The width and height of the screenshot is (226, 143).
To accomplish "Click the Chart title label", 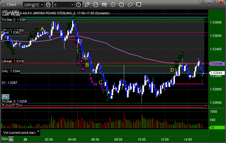I will click(x=11, y=5).
